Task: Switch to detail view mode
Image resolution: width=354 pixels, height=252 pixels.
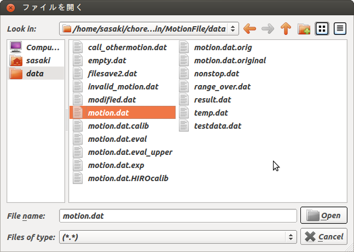Action: coord(340,28)
